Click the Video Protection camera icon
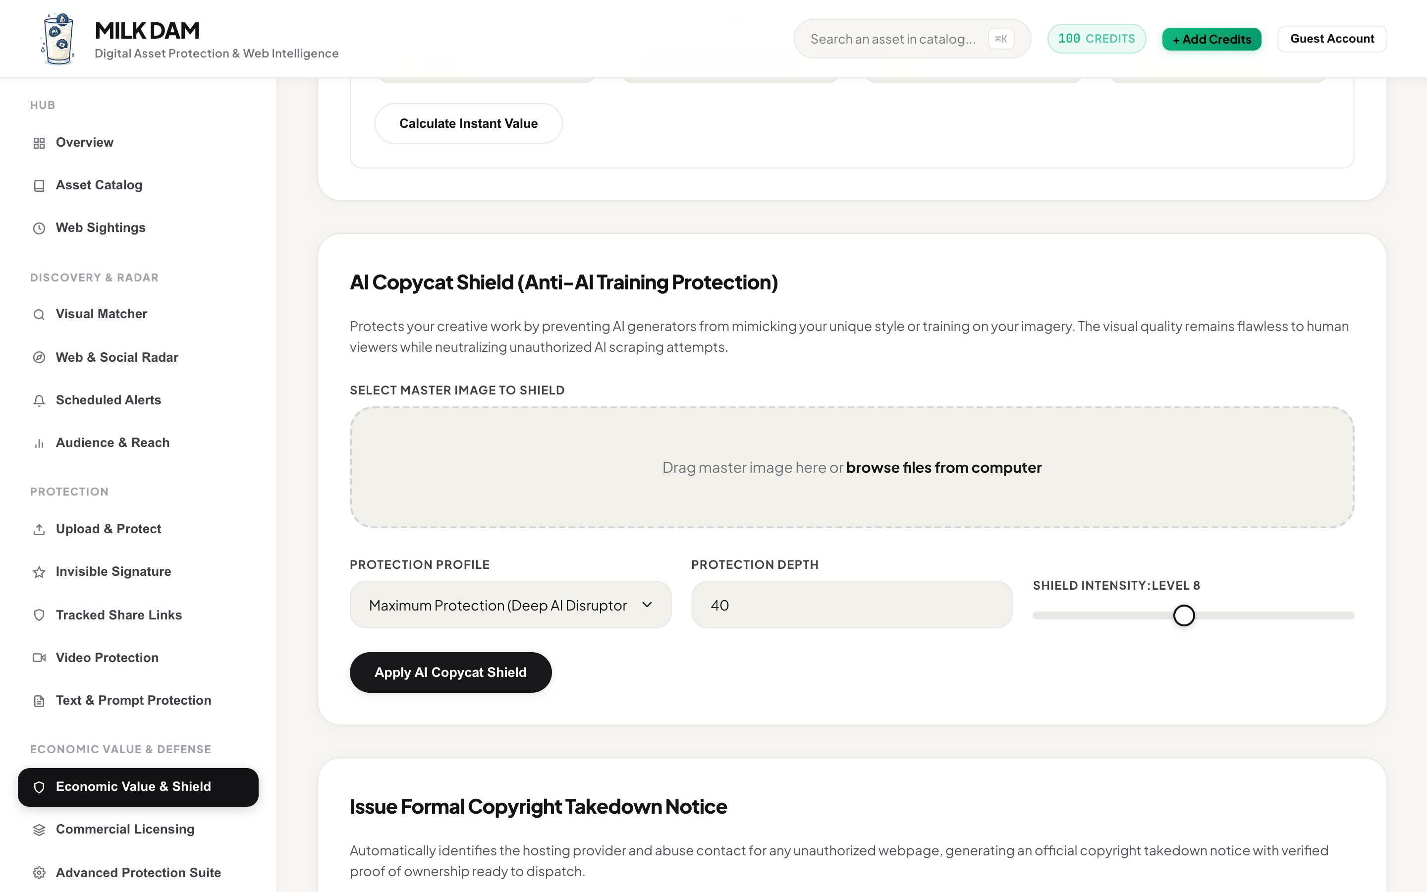The width and height of the screenshot is (1427, 892). pyautogui.click(x=39, y=658)
